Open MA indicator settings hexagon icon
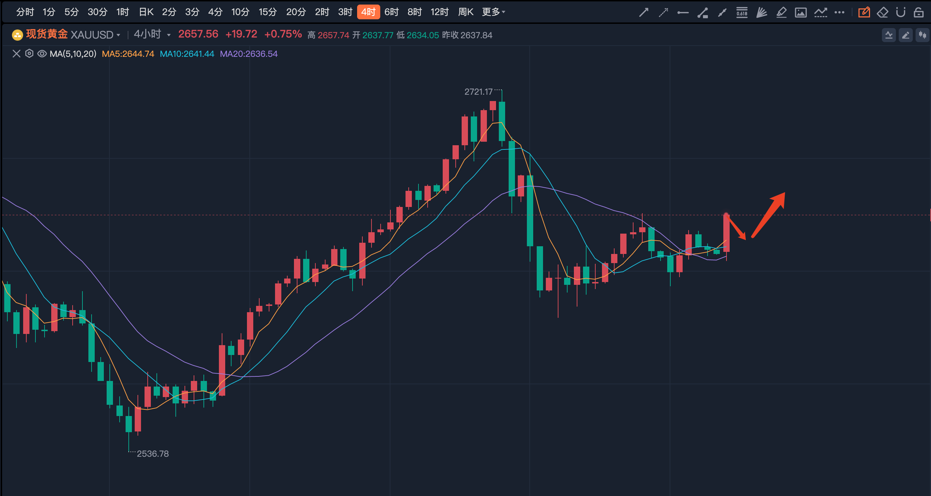The height and width of the screenshot is (496, 931). pyautogui.click(x=29, y=54)
